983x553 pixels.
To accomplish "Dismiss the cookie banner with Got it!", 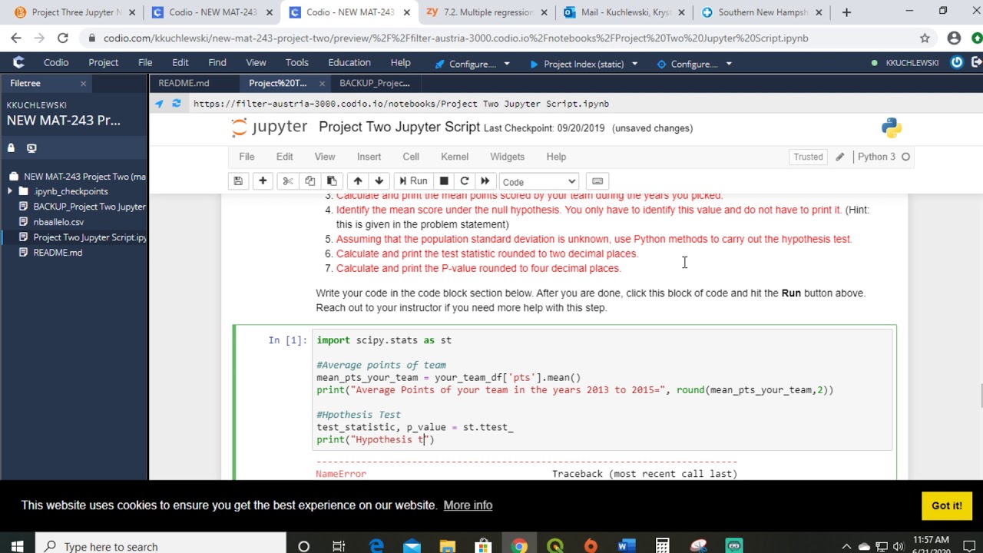I will [946, 505].
